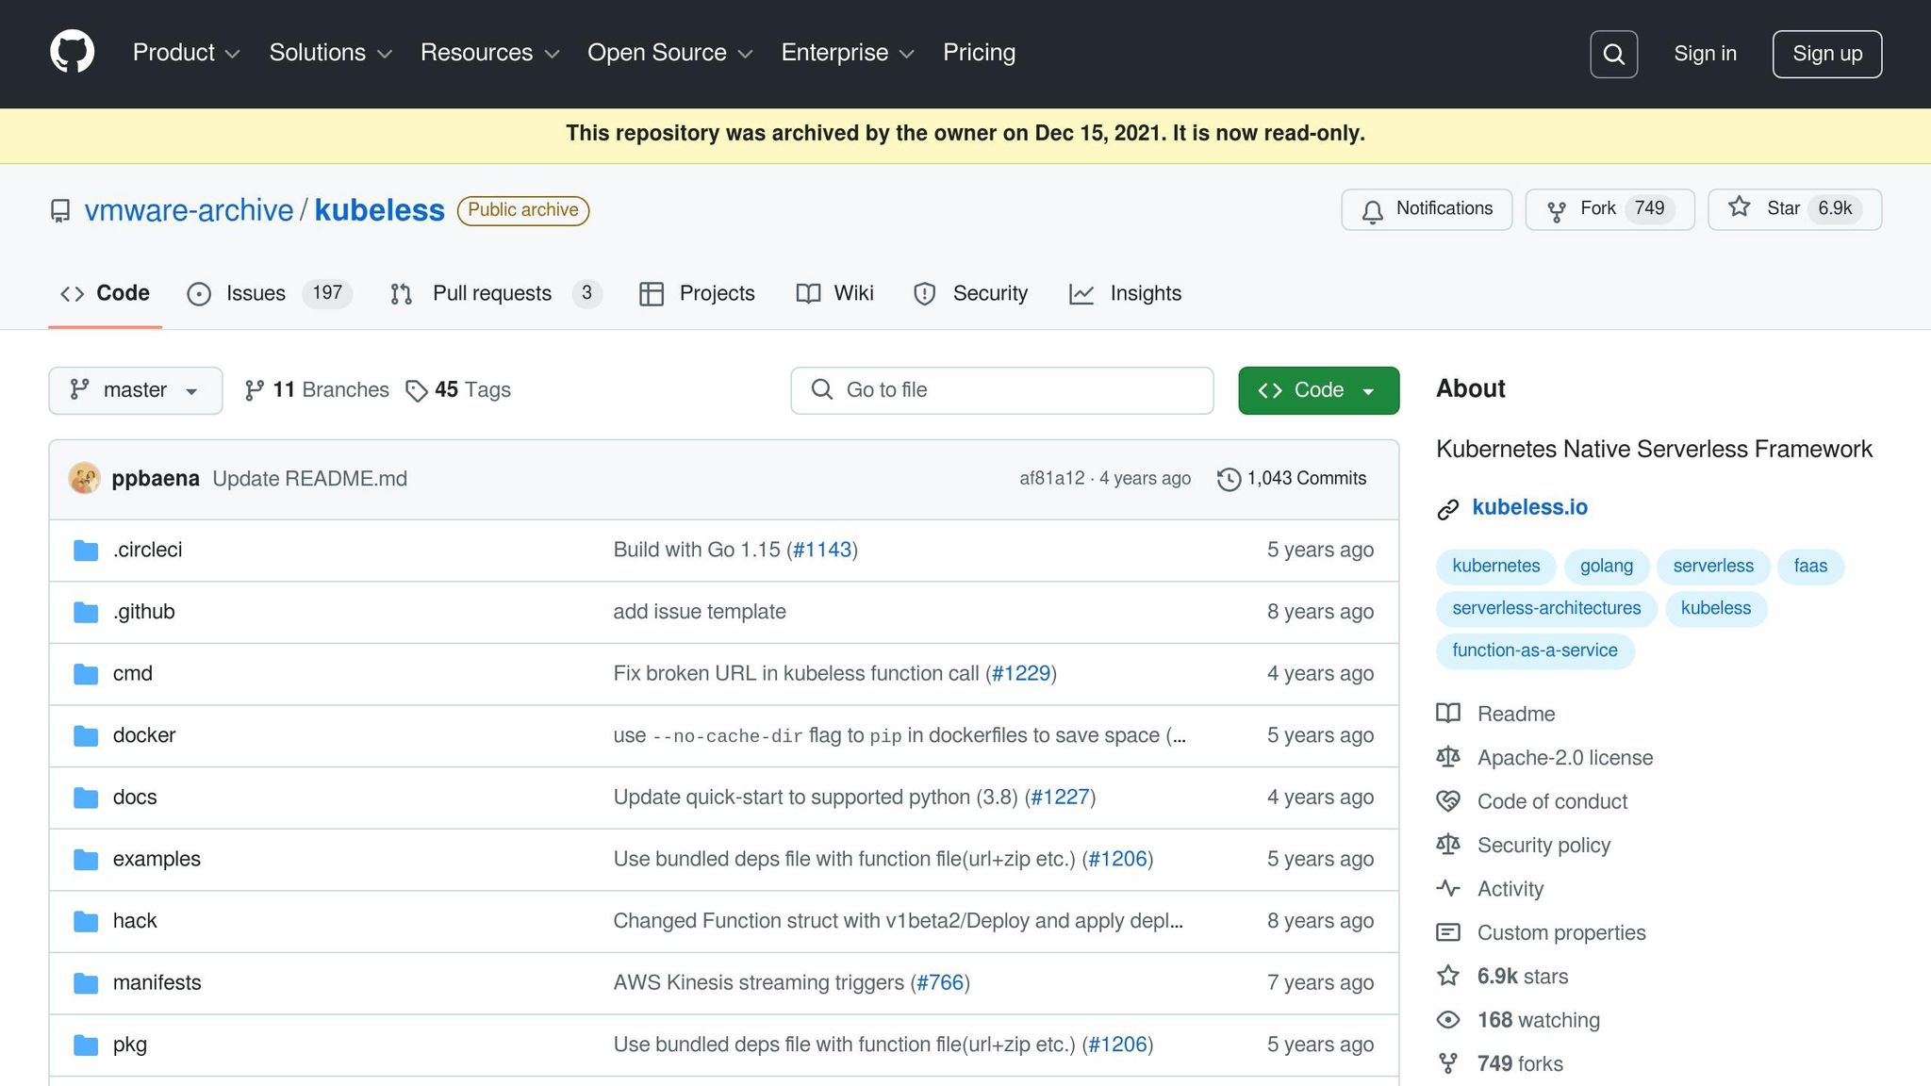Click the Sign up button
1931x1086 pixels.
click(1826, 54)
